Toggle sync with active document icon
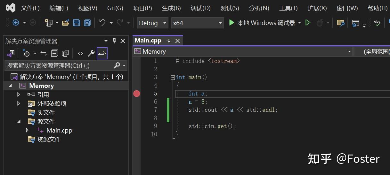Screen dimensions: 390x175 (44, 53)
